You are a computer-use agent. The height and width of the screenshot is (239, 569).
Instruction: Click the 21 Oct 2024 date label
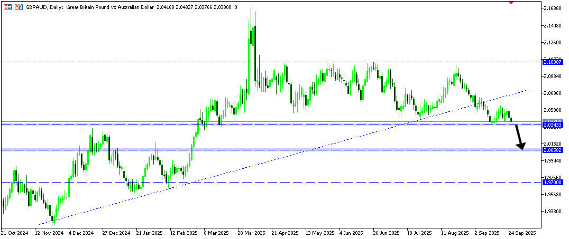tap(14, 232)
